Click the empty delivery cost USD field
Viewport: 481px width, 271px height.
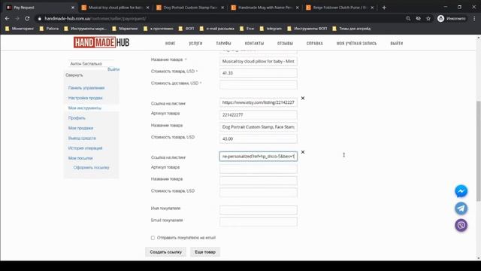259,85
